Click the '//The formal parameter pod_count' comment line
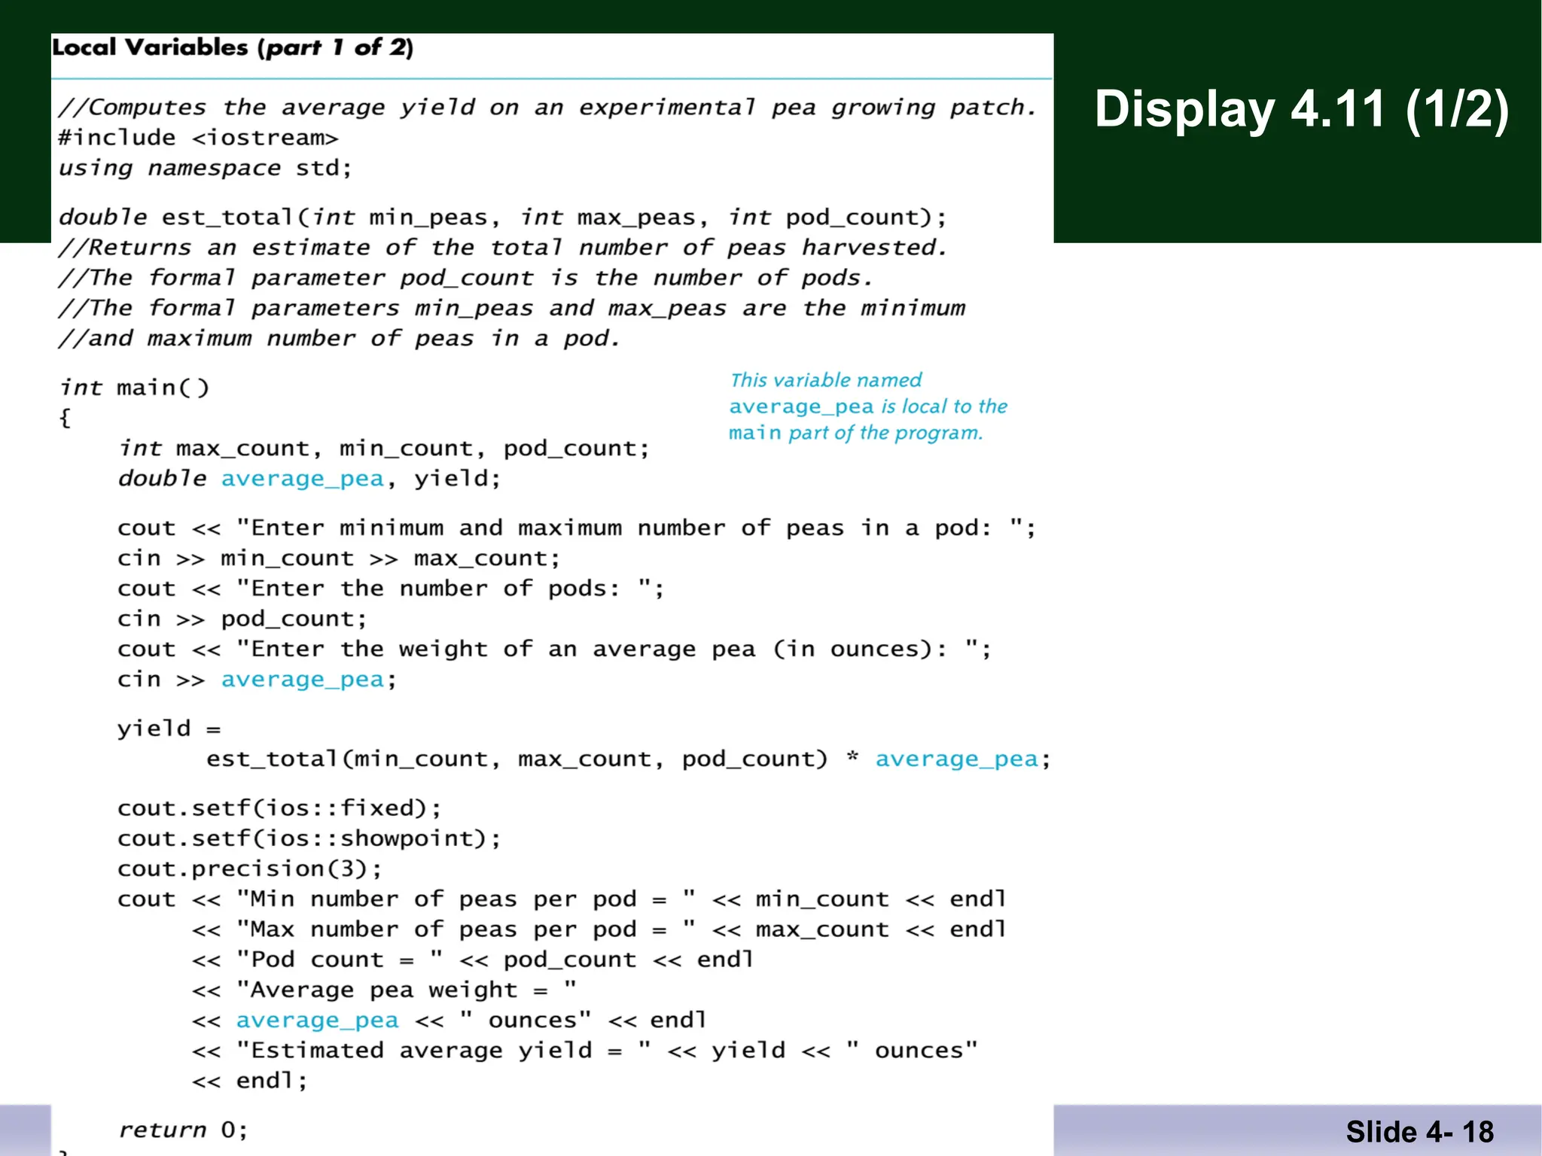Screen dimensions: 1542x1156 pos(465,278)
